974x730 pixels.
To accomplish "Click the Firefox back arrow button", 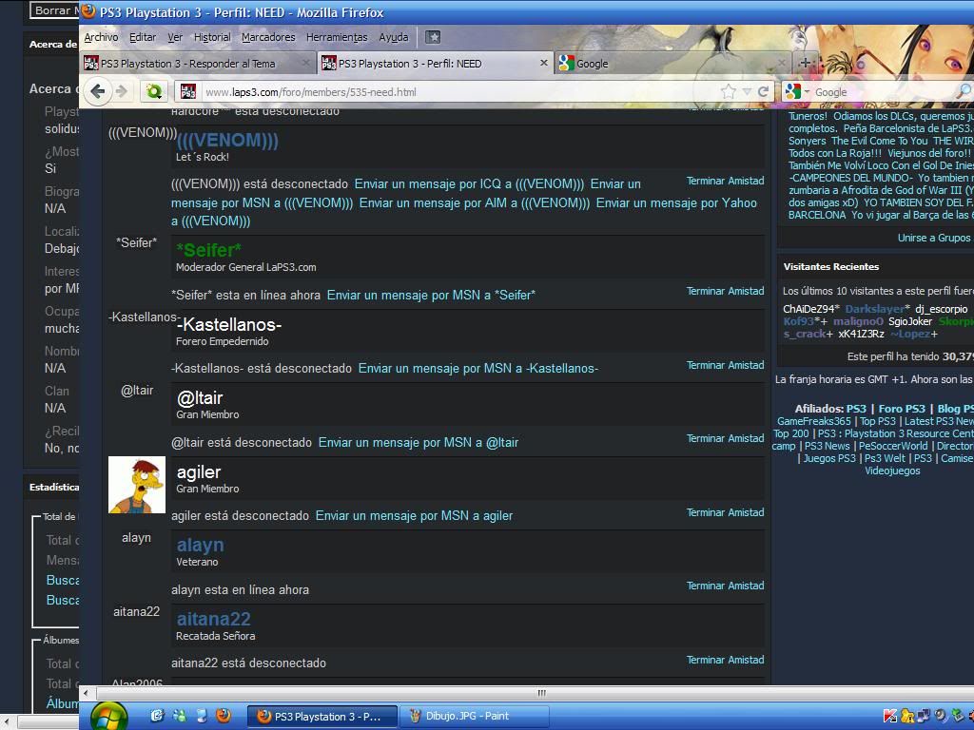I will [97, 91].
